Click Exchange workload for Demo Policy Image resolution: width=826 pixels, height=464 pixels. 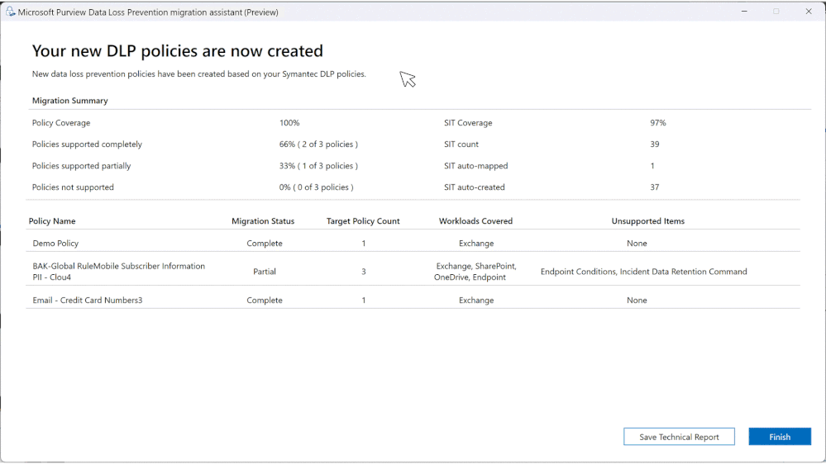(x=476, y=243)
